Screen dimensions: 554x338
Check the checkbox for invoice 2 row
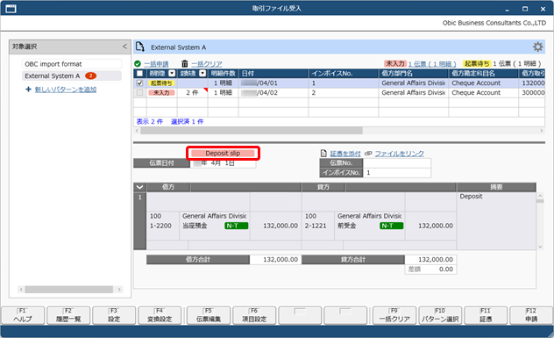coord(140,93)
